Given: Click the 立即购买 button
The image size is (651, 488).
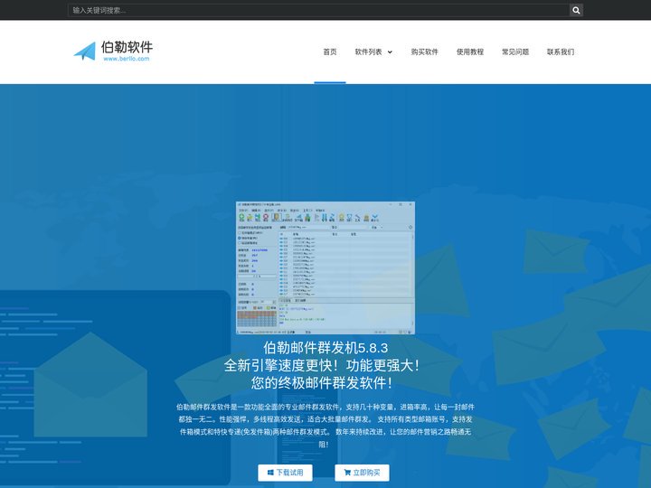Looking at the screenshot, I should [362, 473].
